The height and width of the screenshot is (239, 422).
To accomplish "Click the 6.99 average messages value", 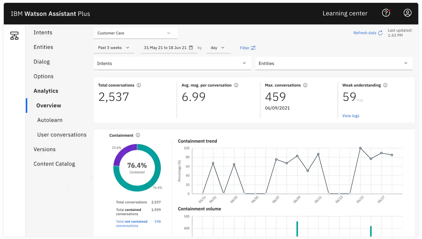I will (x=194, y=97).
